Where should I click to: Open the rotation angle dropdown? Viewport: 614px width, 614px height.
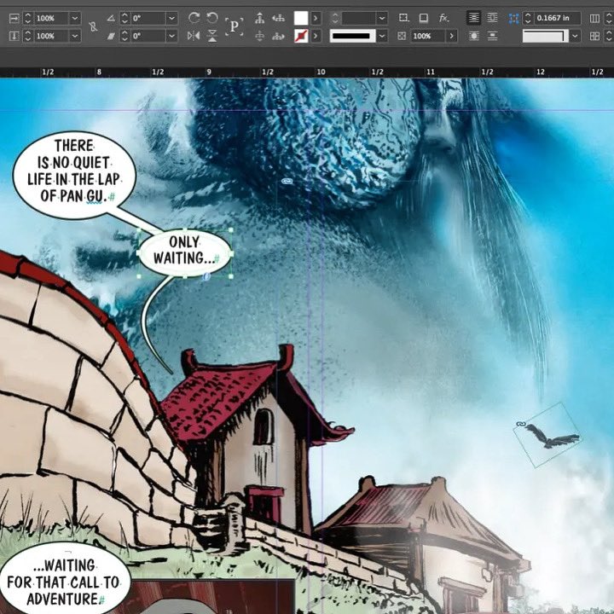(171, 18)
